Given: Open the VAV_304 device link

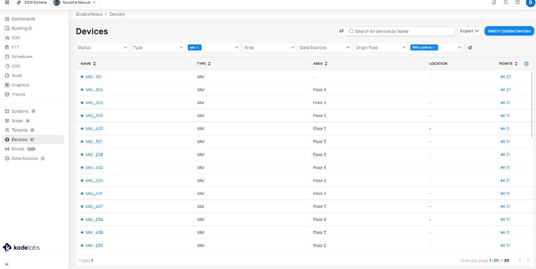Looking at the screenshot, I should 94,90.
